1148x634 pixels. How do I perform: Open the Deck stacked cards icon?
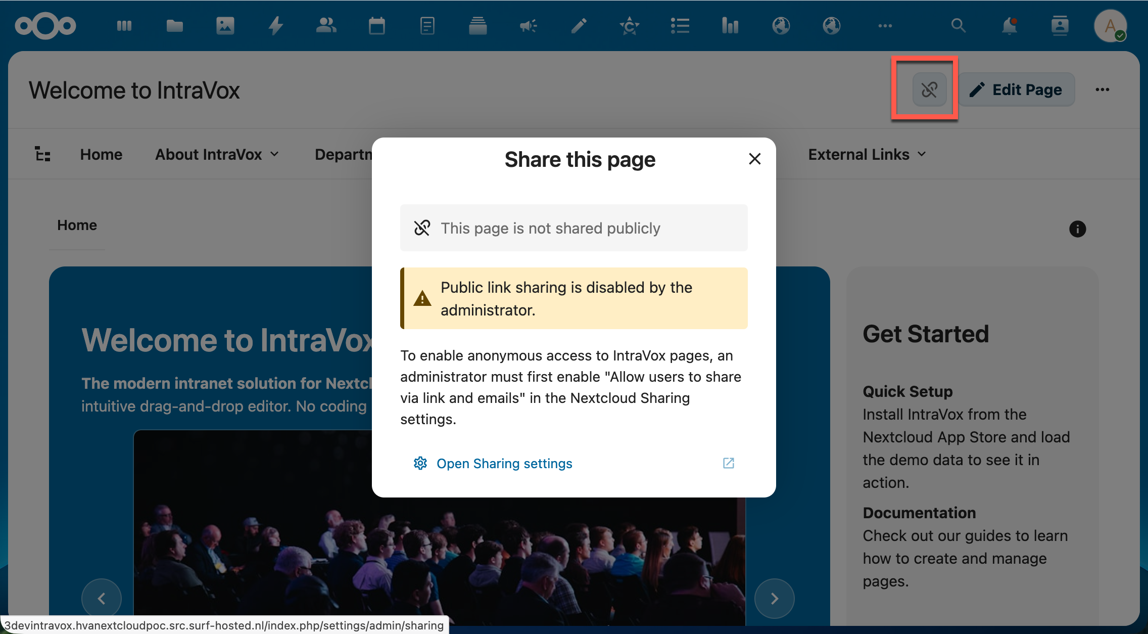478,25
